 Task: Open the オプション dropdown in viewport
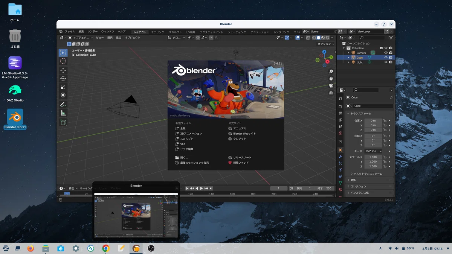pyautogui.click(x=325, y=44)
